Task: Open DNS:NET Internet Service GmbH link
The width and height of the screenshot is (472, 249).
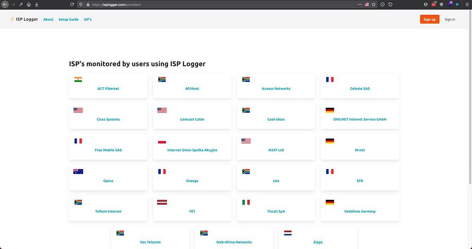Action: [360, 120]
